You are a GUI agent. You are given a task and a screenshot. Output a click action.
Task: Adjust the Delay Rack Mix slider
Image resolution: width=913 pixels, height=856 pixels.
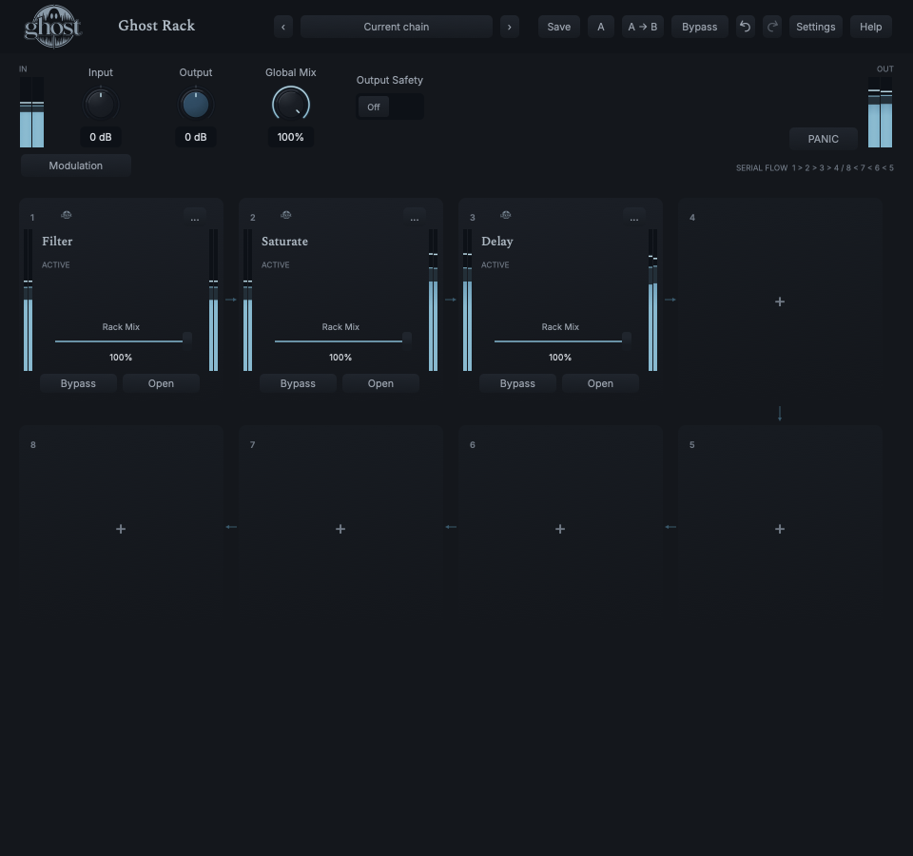pos(562,340)
